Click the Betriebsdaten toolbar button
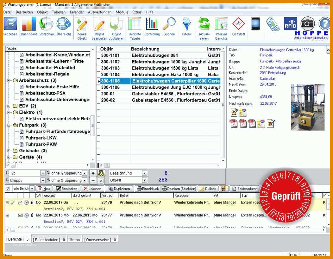This screenshot has height=259, width=333. click(x=245, y=189)
